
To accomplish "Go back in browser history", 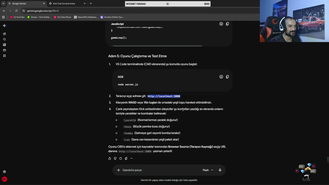I will point(4,11).
